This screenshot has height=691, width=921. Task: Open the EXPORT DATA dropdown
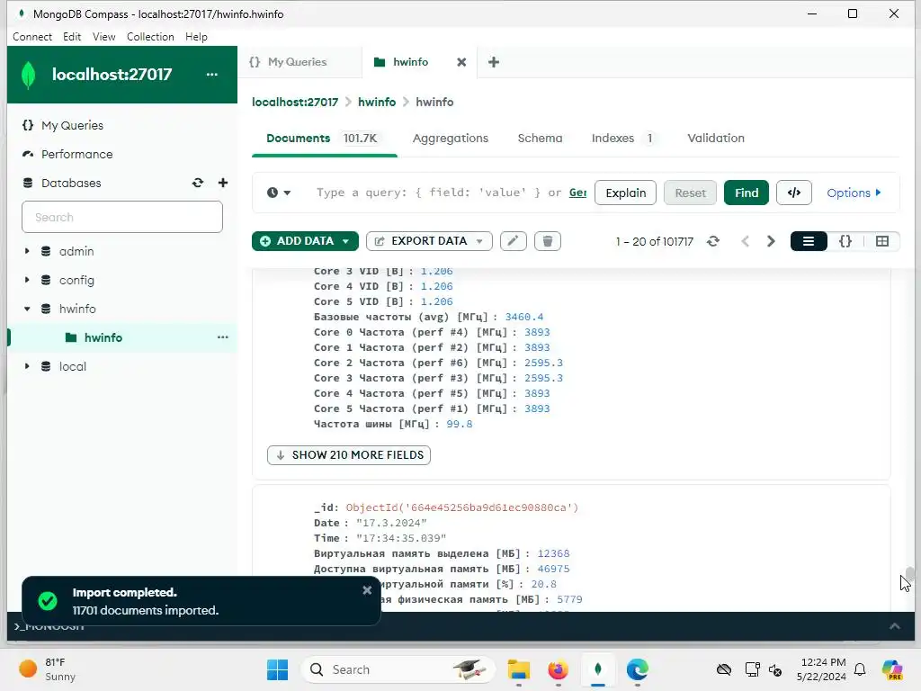pyautogui.click(x=429, y=241)
